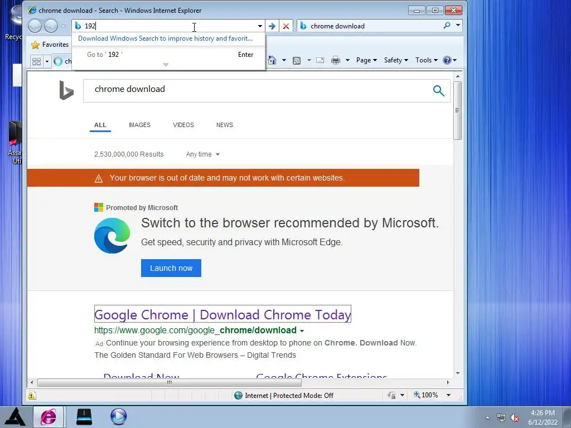This screenshot has height=428, width=571.
Task: Open the black drive utility taskbar icon
Action: (84, 417)
